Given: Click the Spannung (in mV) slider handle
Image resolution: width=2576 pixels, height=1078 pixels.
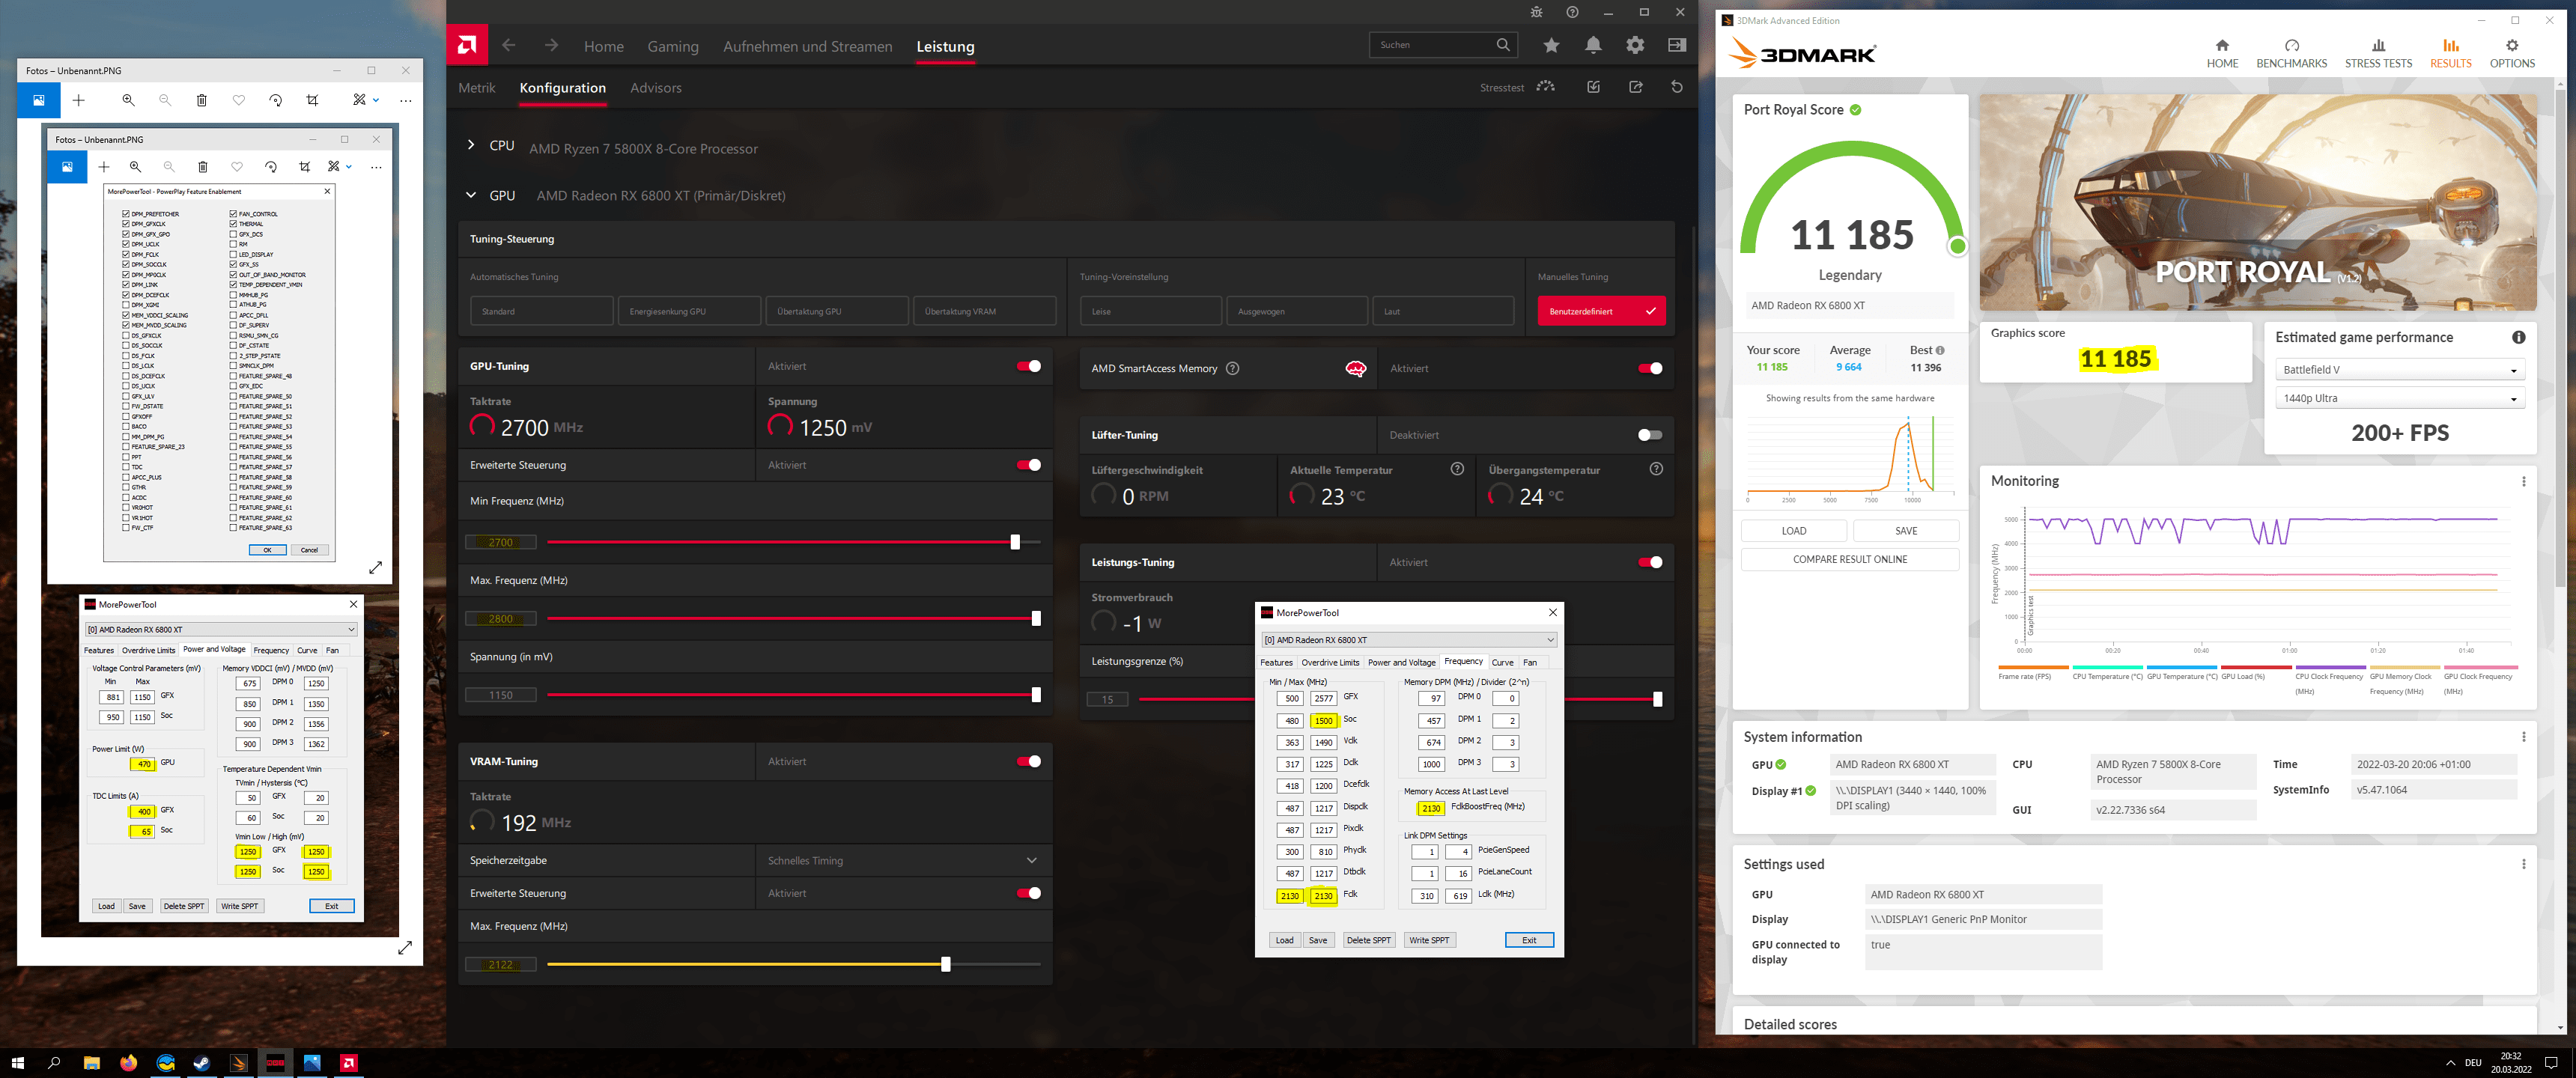Looking at the screenshot, I should tap(1036, 694).
